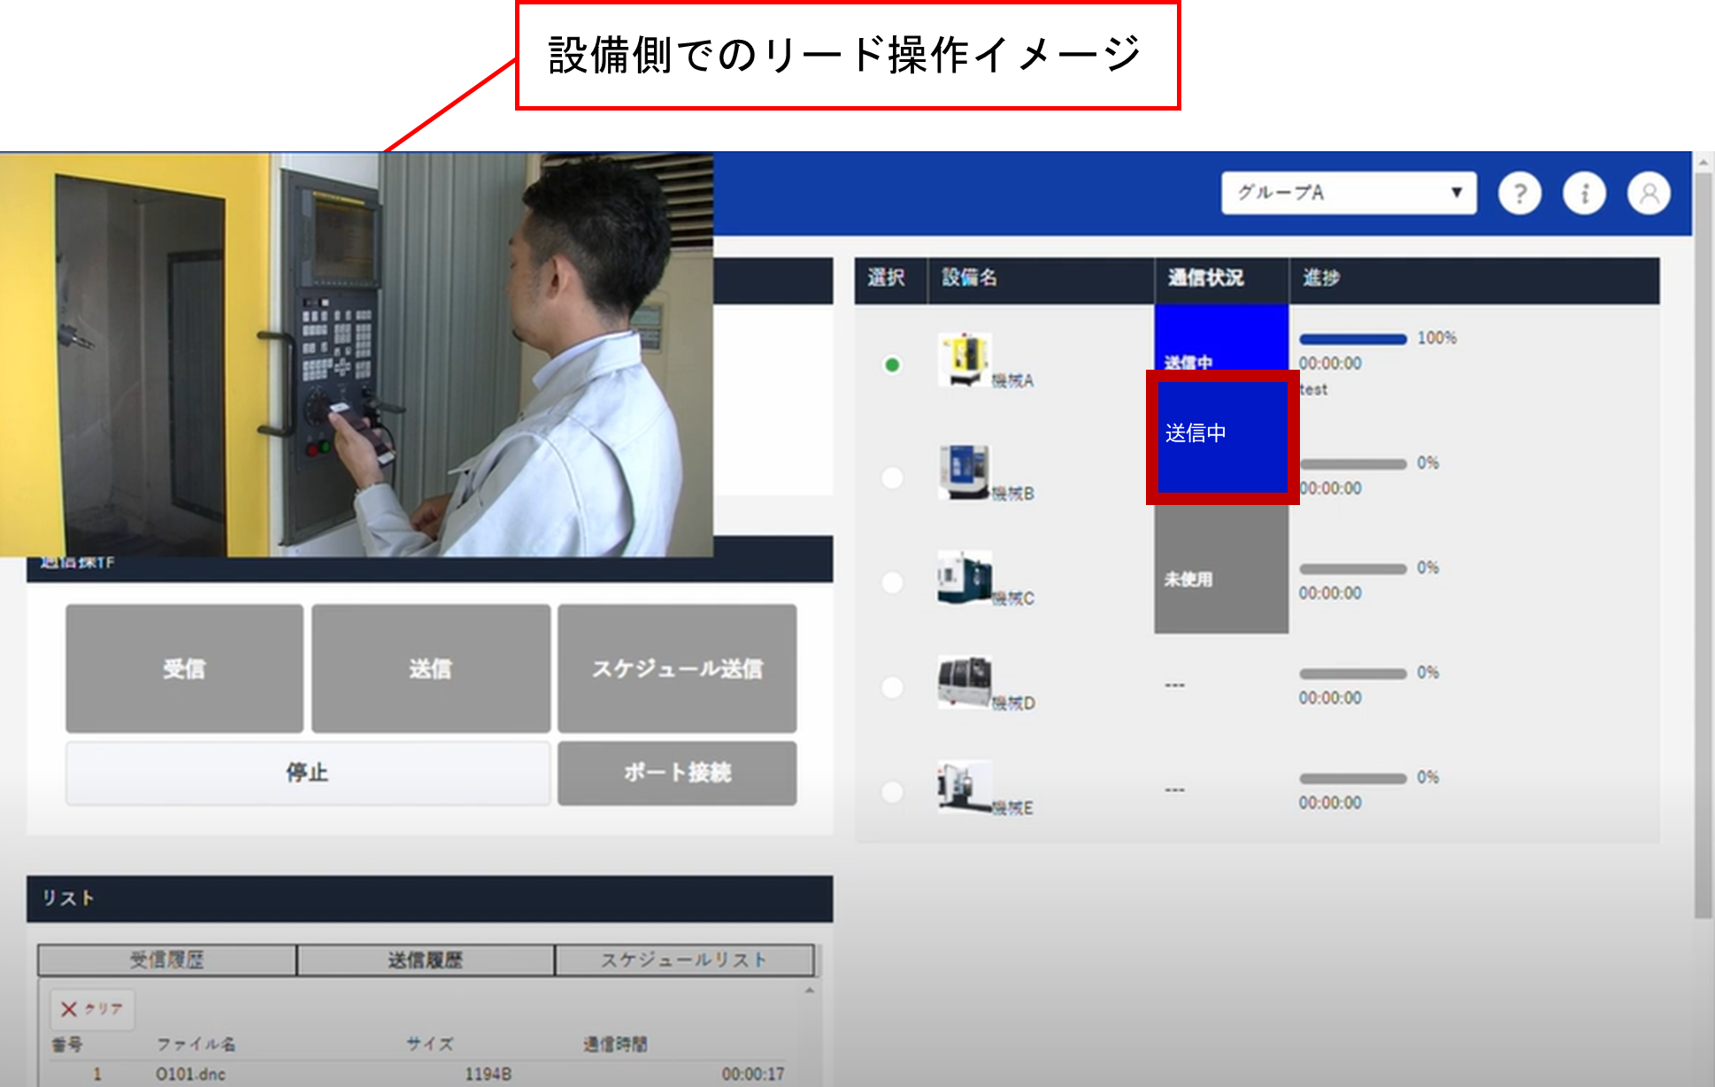Viewport: 1715px width, 1087px height.
Task: Click the リスト panel header
Action: pos(429,899)
